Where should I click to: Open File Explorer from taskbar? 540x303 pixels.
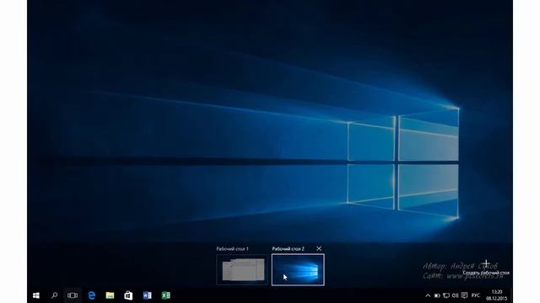110,295
